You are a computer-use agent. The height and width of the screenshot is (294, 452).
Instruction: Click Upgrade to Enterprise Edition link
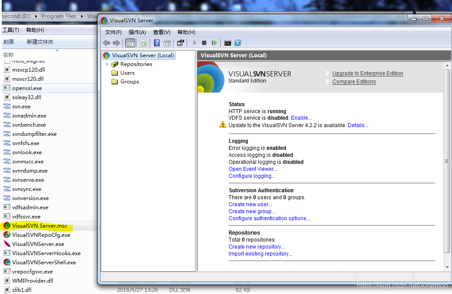[x=367, y=73]
